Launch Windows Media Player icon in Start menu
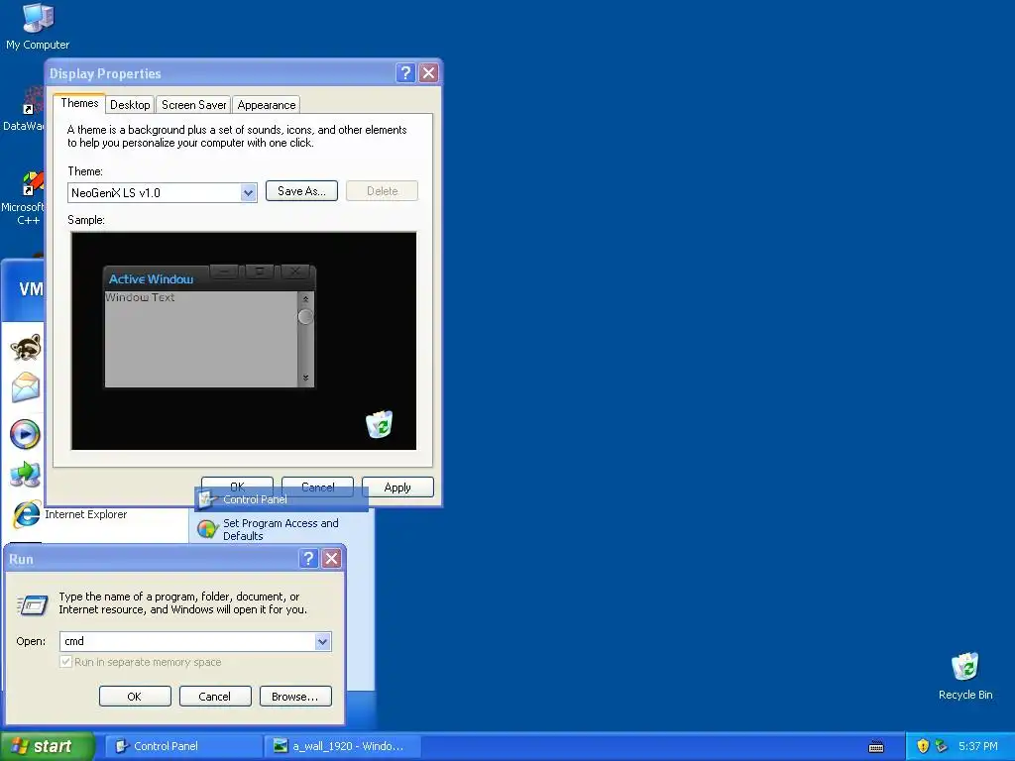Image resolution: width=1015 pixels, height=761 pixels. (x=25, y=434)
